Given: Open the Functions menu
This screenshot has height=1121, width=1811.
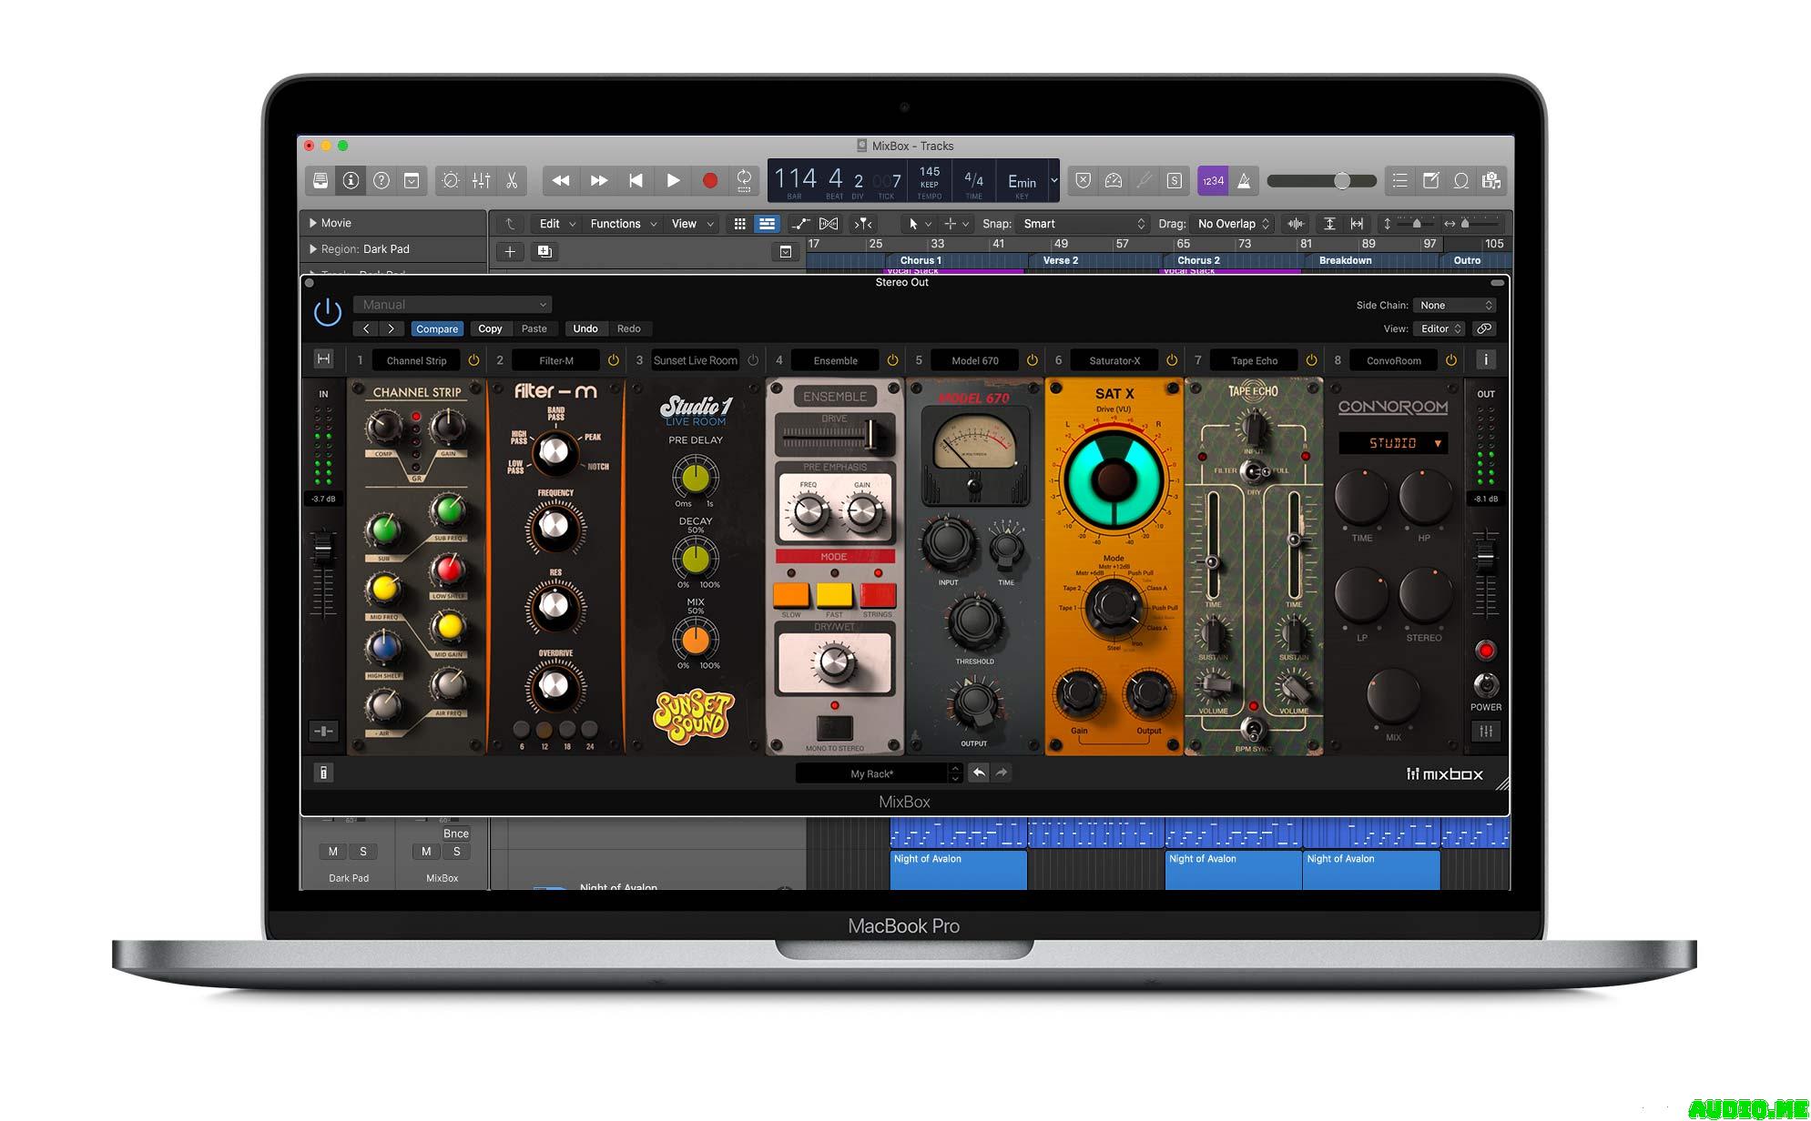Looking at the screenshot, I should [624, 224].
